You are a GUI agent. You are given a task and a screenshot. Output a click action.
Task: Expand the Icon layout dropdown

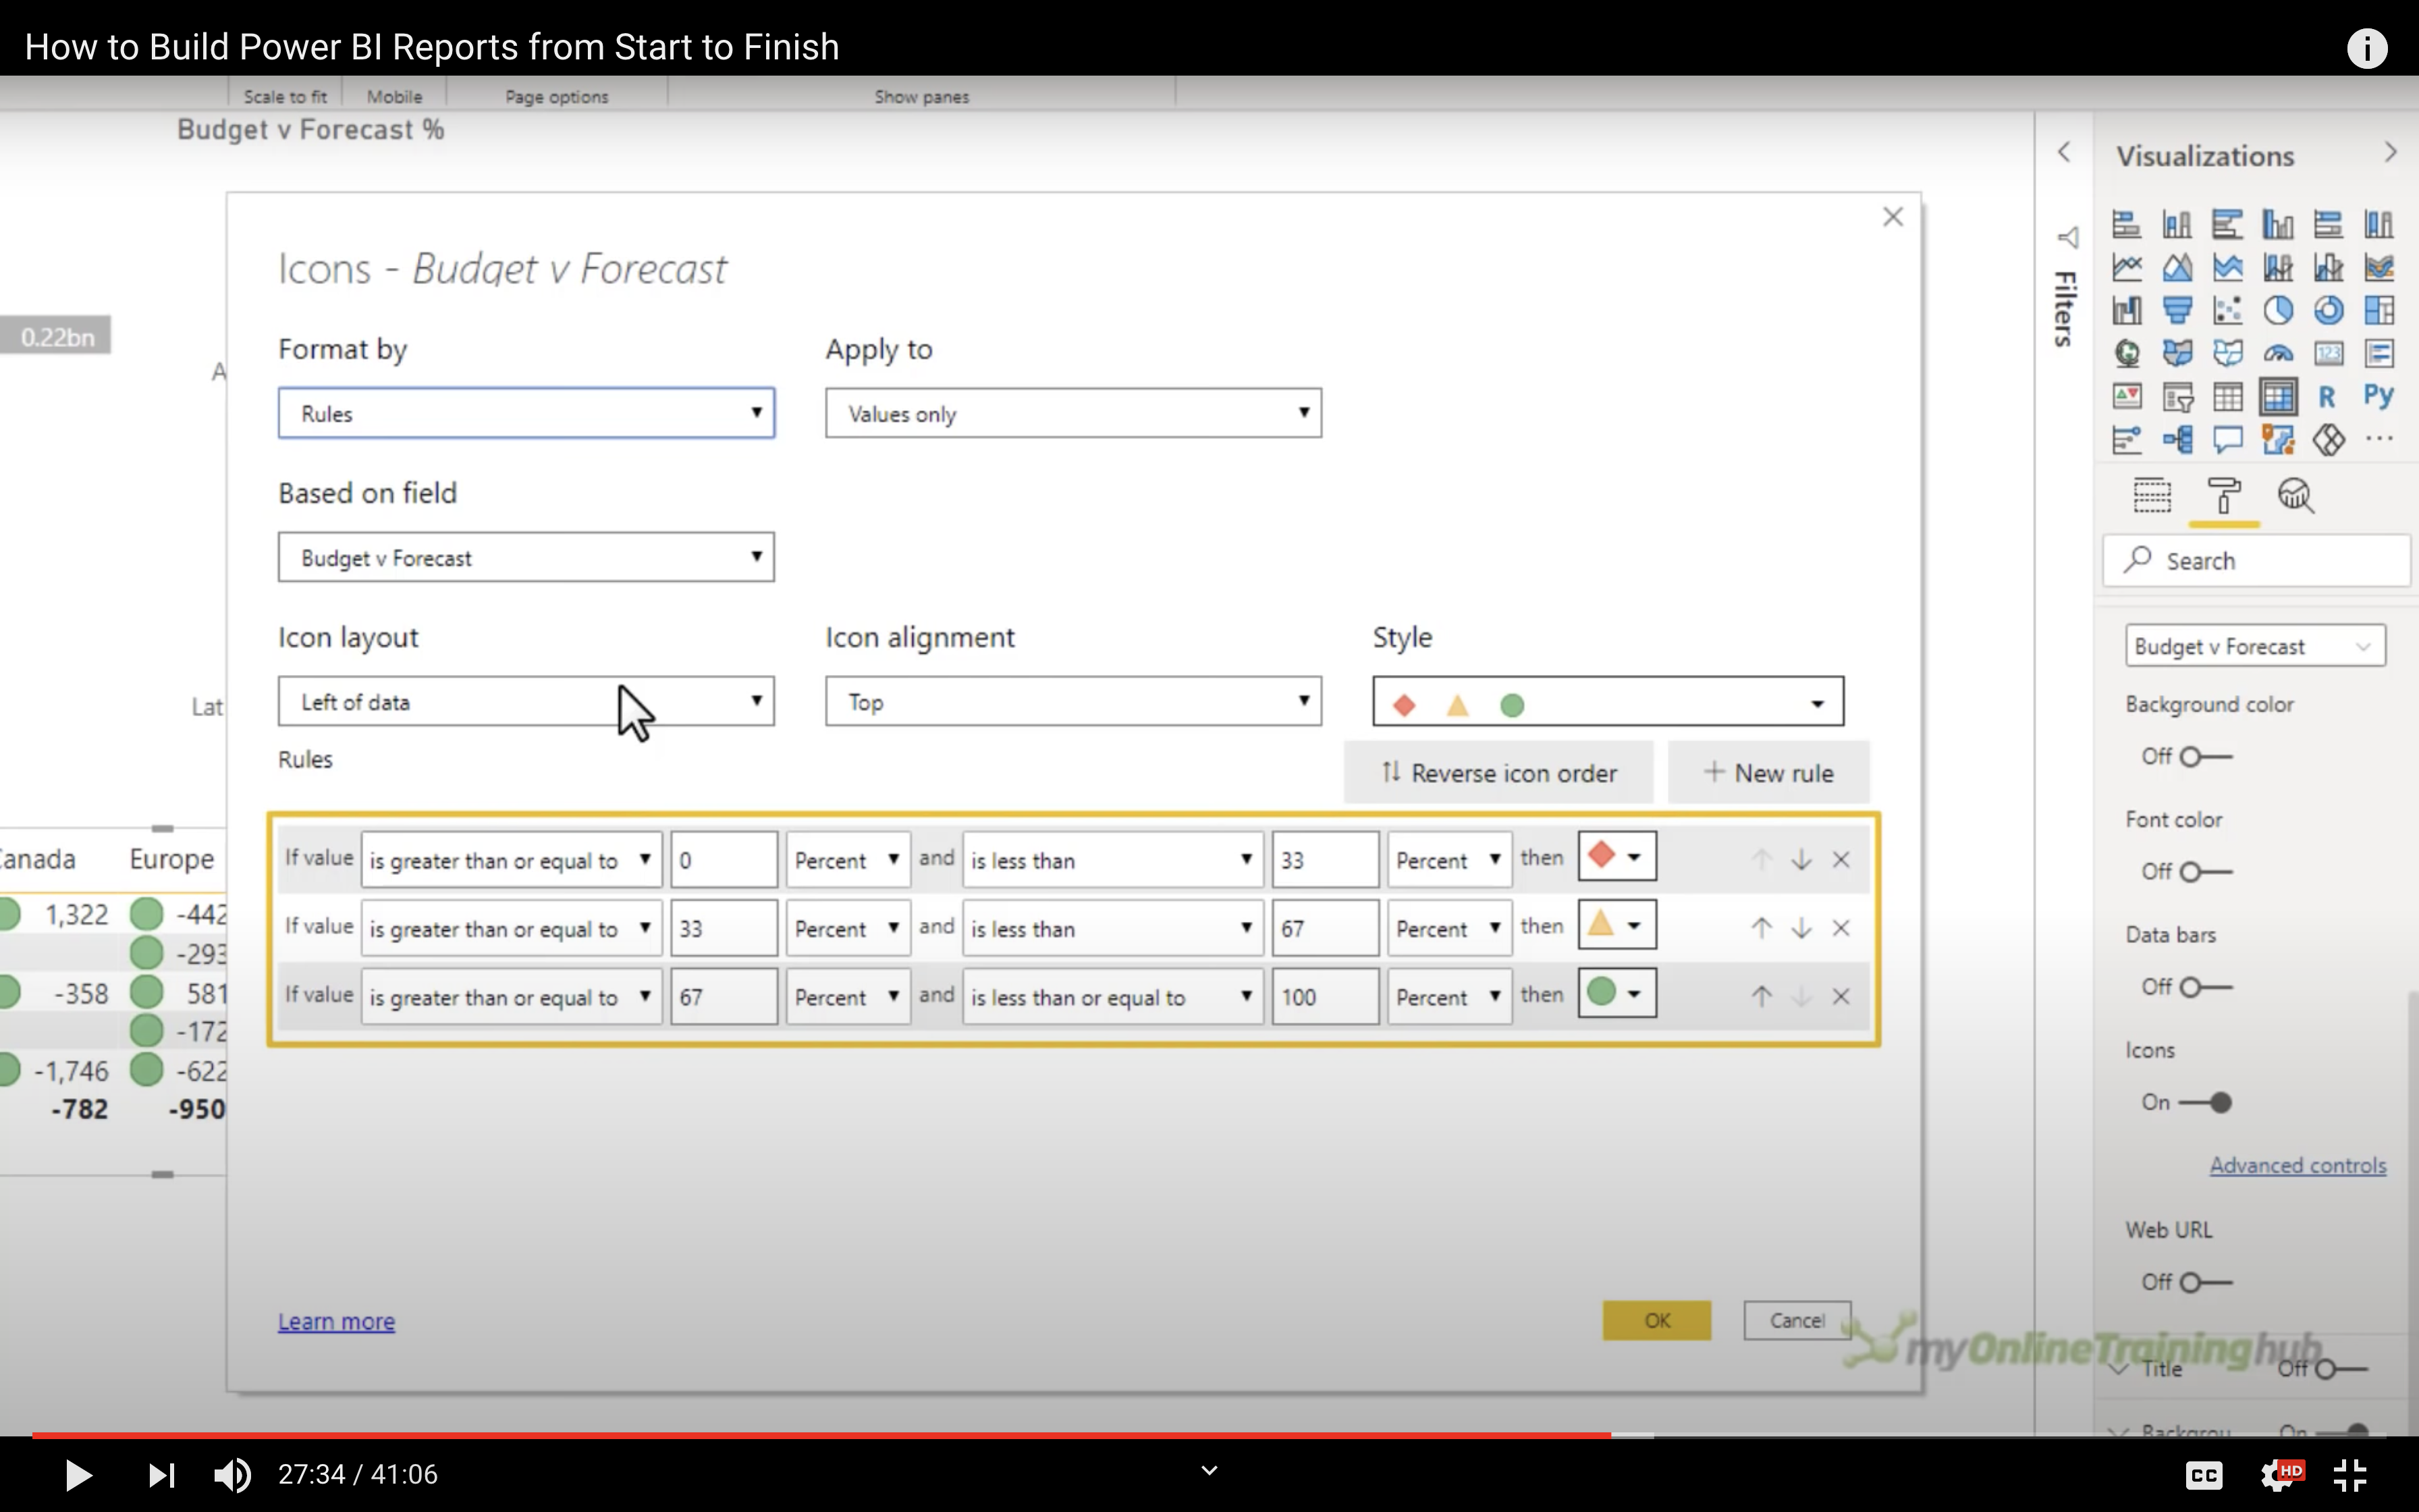click(x=526, y=702)
